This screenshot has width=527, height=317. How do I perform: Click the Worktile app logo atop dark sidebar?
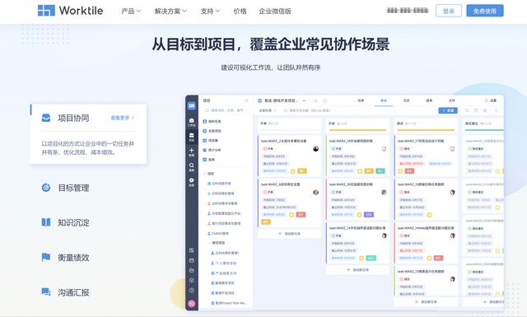click(192, 105)
